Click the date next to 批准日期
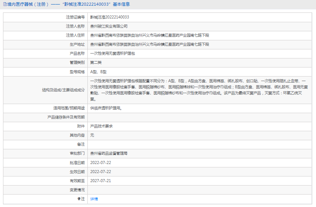This screenshot has height=207, width=316. (x=100, y=163)
